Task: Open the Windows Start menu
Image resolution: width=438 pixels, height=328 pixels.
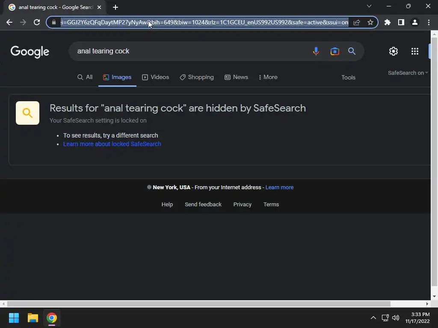Action: (14, 318)
